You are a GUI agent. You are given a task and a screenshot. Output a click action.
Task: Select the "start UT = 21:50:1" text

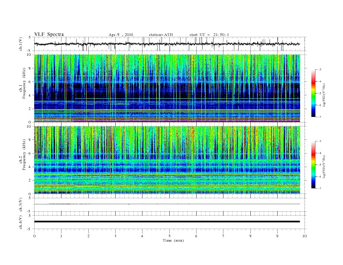click(x=209, y=35)
